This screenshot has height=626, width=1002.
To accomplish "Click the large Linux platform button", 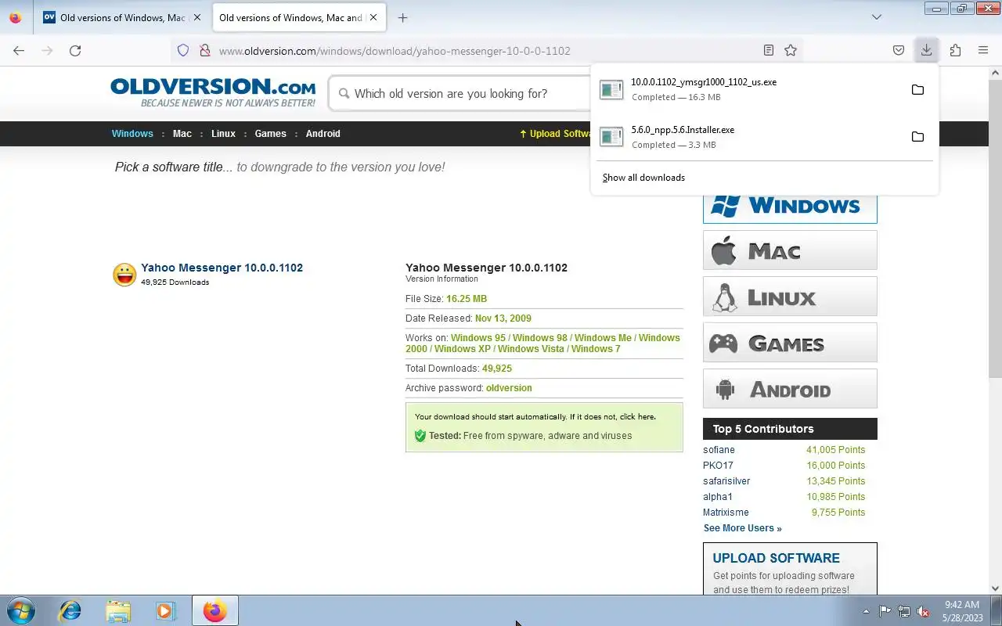I will 790,297.
